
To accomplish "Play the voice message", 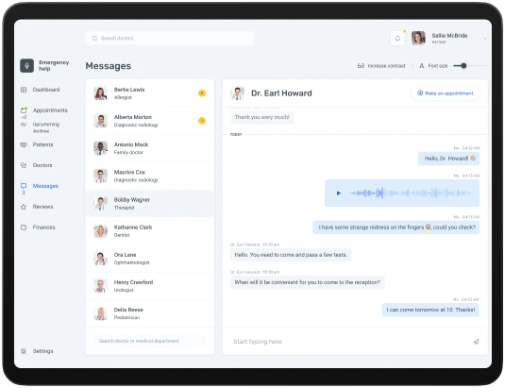I will click(339, 194).
